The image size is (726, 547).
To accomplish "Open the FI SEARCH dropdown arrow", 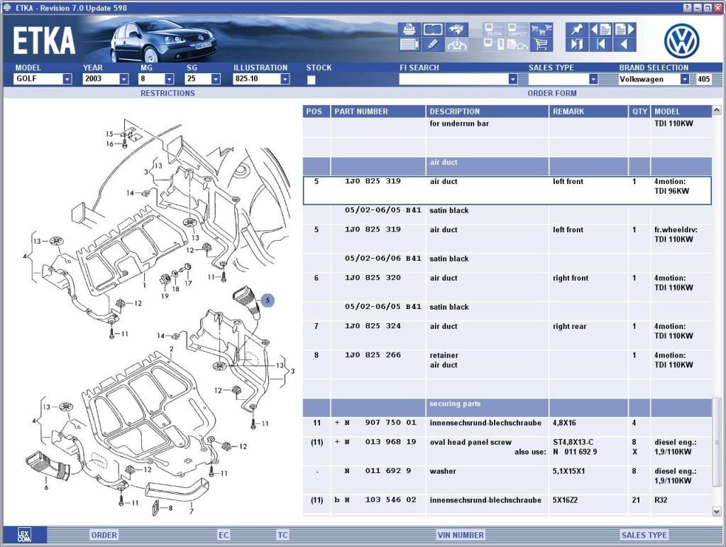I will click(512, 80).
